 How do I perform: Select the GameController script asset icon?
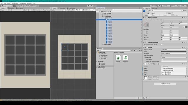125,58
